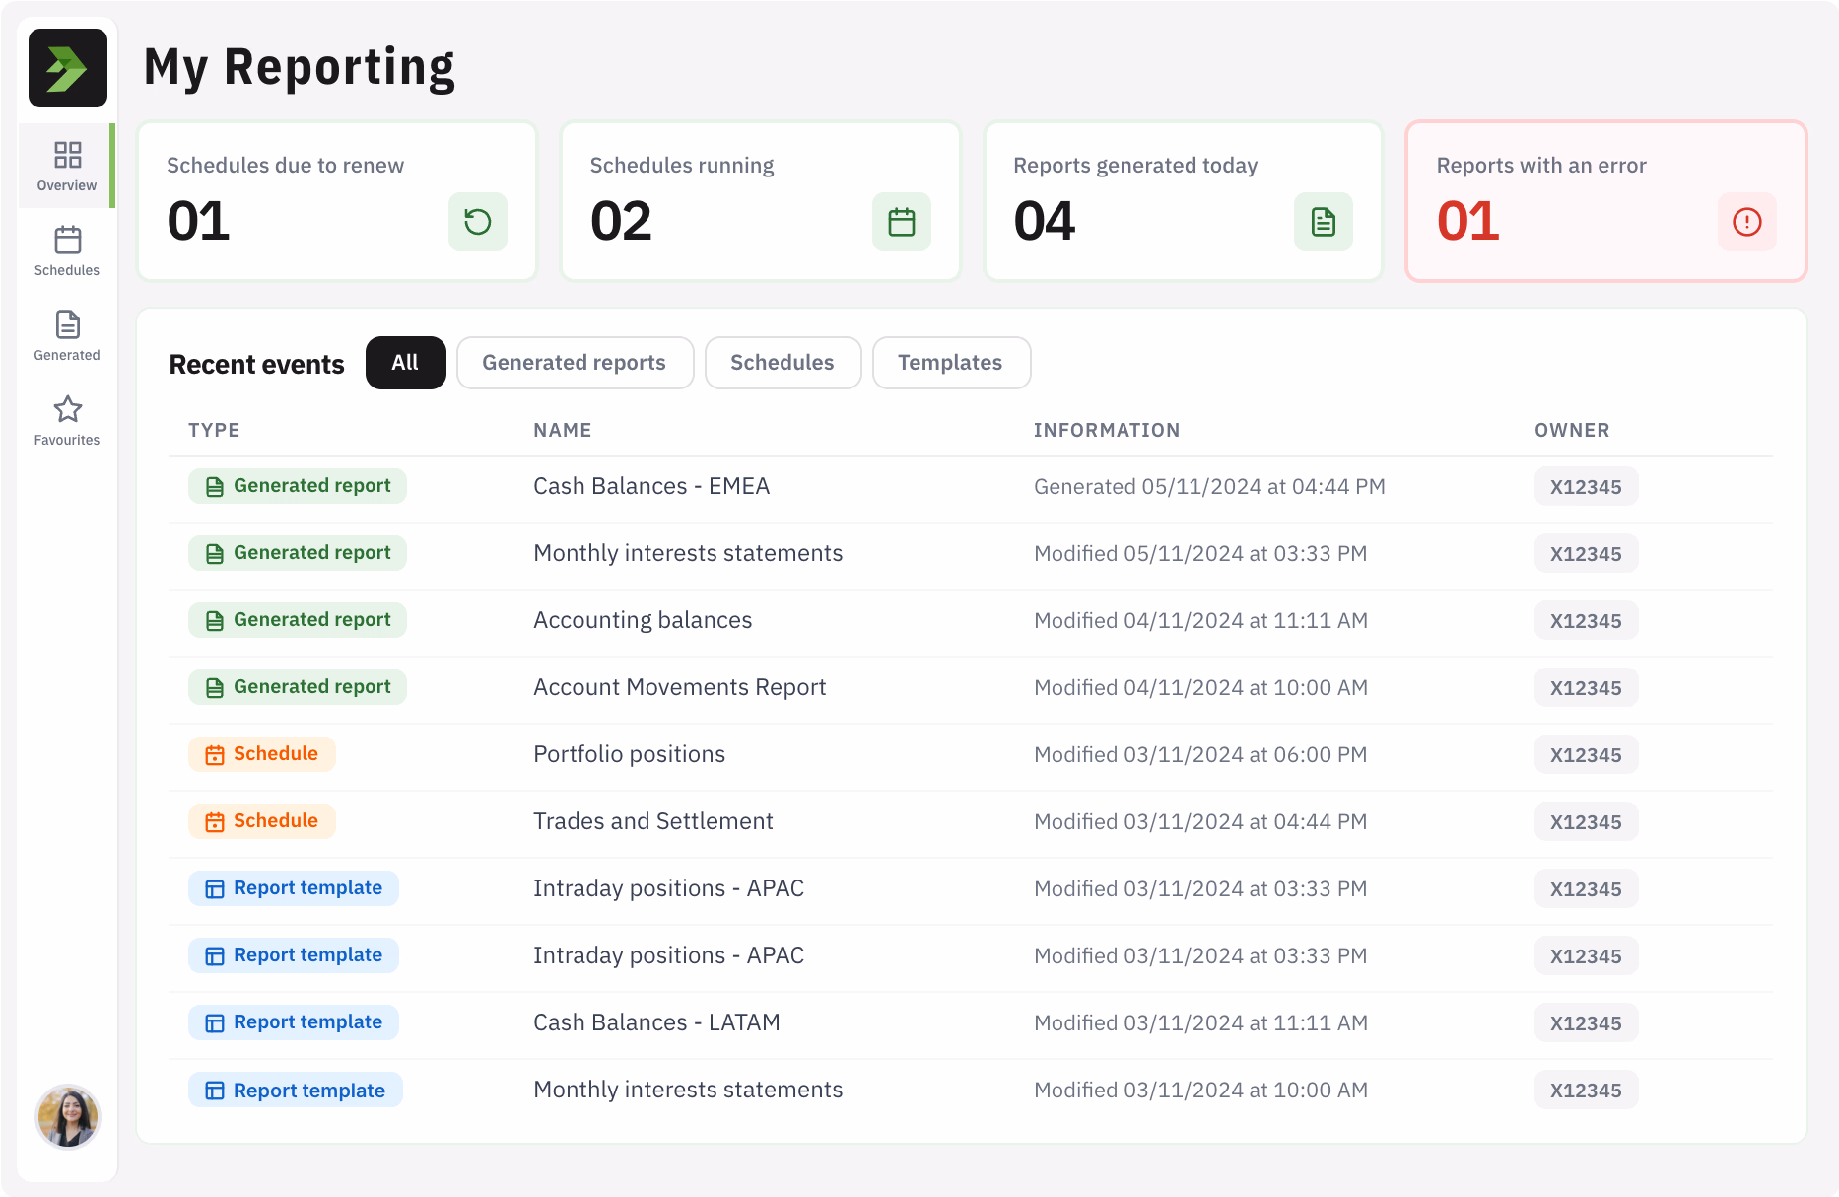Click the renew icon on Schedules due to renew
Viewport: 1839px width, 1197px height.
[x=478, y=222]
